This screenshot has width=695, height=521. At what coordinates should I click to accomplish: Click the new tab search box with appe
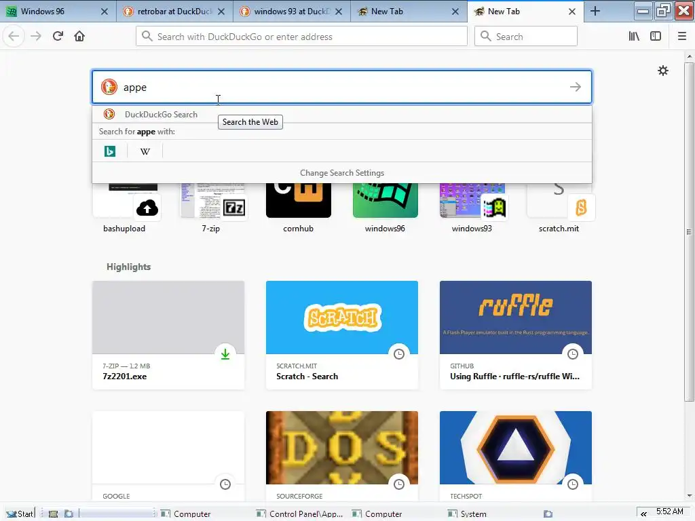coord(342,87)
